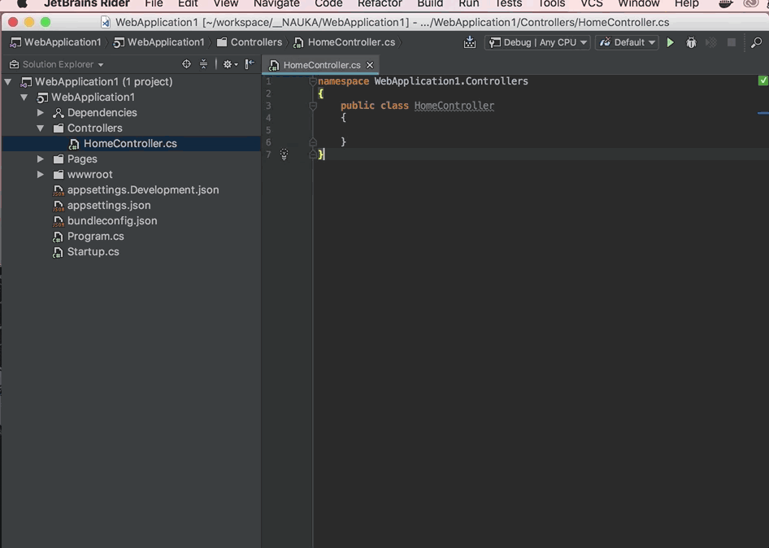Open the Tests menu
Viewport: 769px width, 548px height.
(509, 3)
